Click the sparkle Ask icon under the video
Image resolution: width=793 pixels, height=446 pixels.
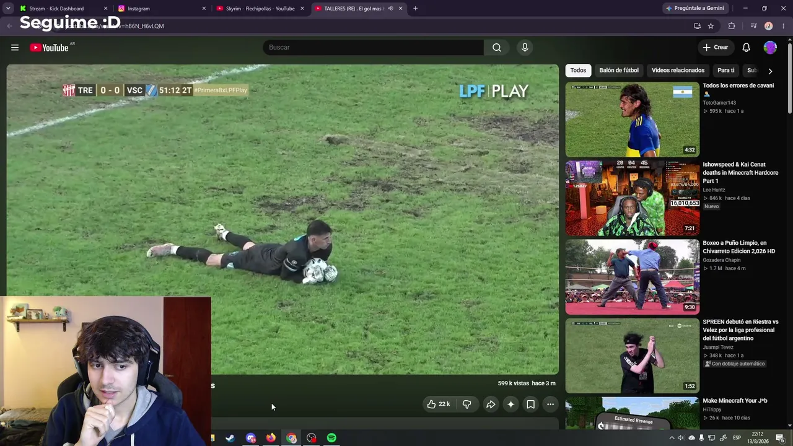click(x=510, y=404)
